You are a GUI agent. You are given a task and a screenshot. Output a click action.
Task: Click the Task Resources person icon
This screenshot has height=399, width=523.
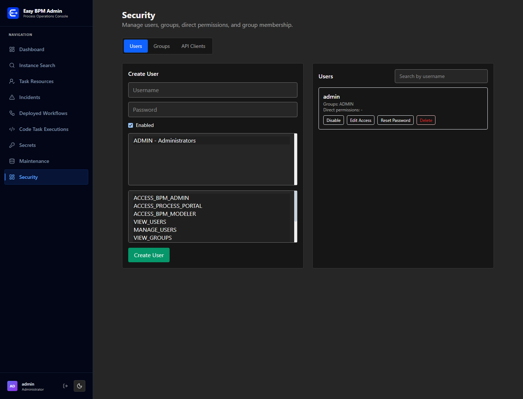point(12,81)
